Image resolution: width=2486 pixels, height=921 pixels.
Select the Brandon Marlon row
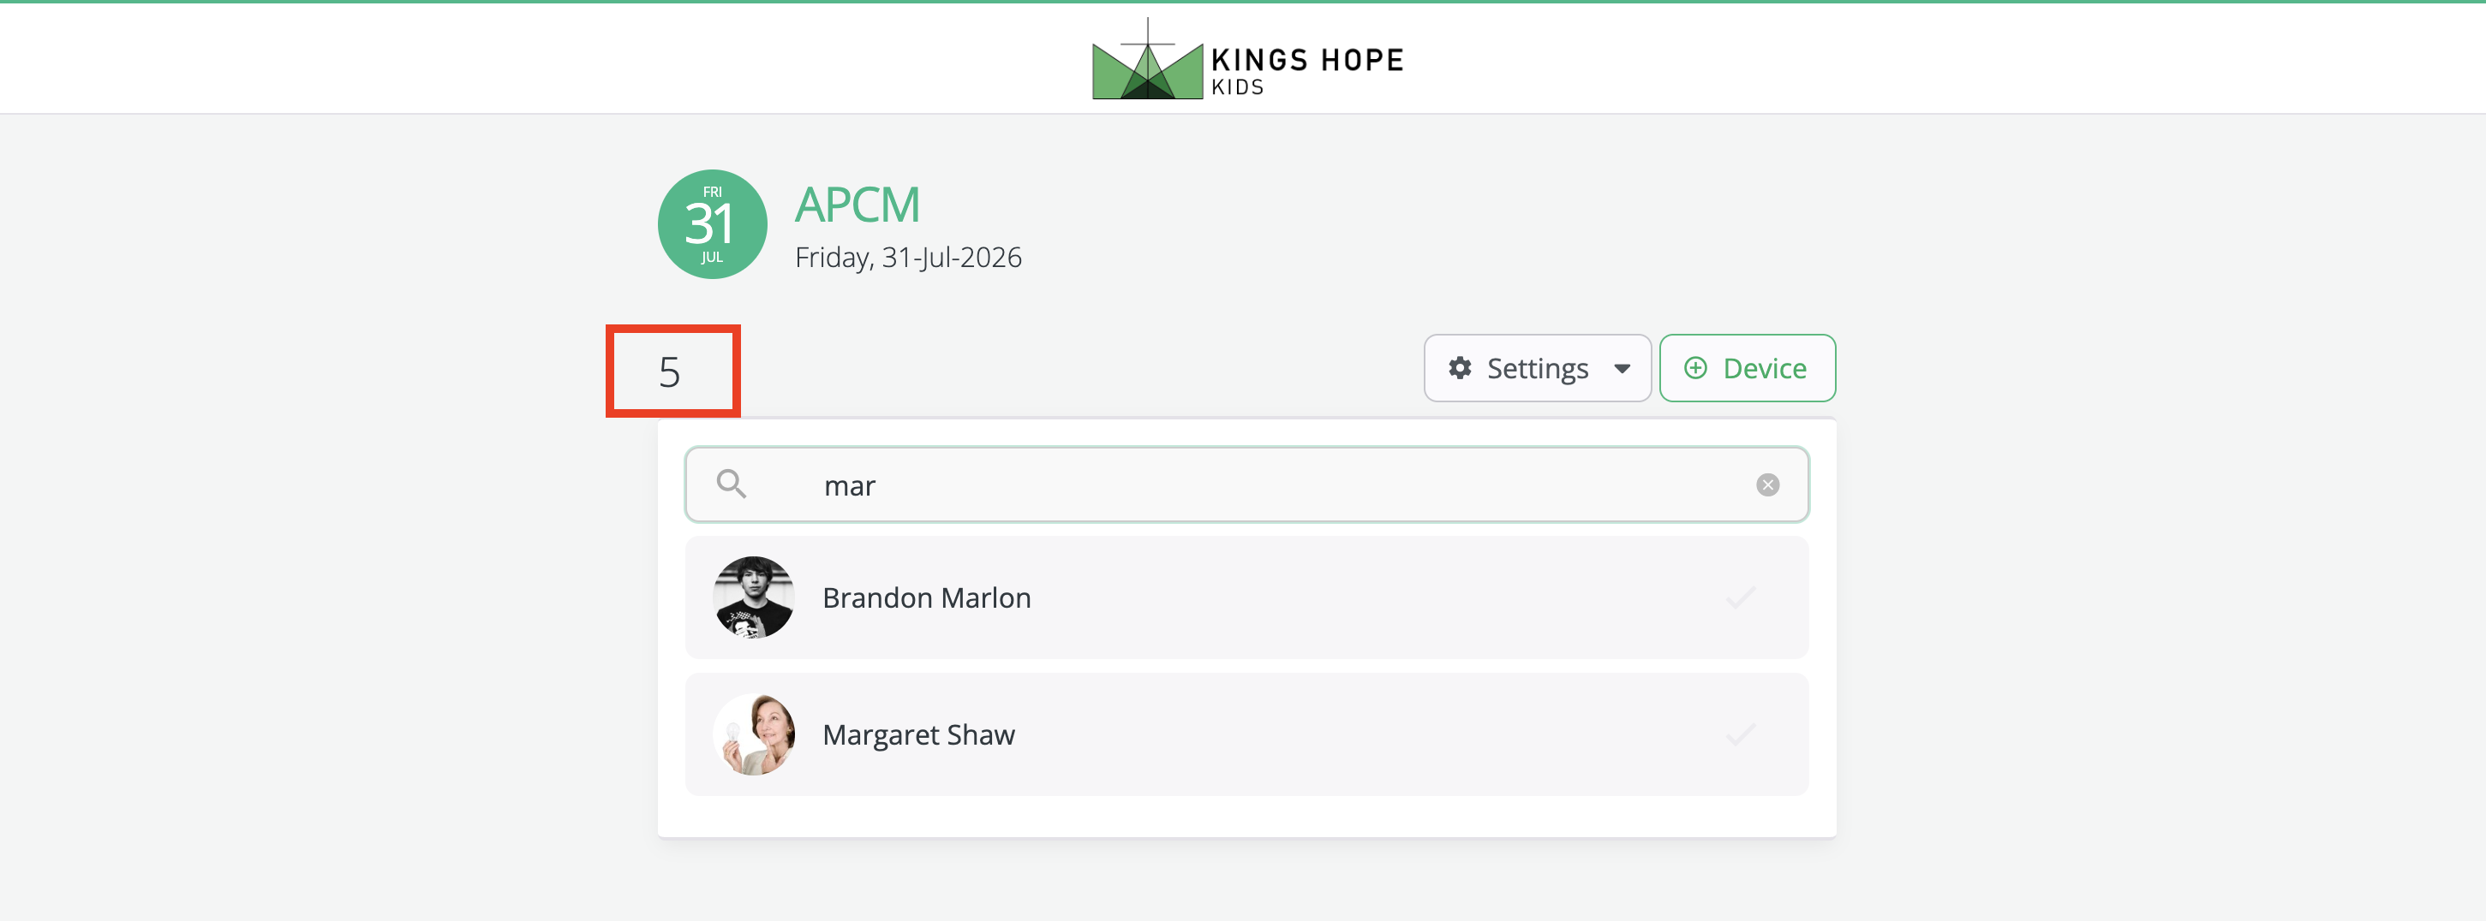coord(1247,598)
